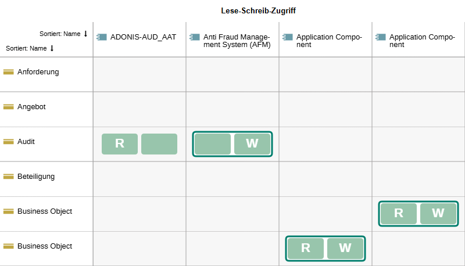
Task: Select the Beteiligung row label
Action: click(x=36, y=177)
